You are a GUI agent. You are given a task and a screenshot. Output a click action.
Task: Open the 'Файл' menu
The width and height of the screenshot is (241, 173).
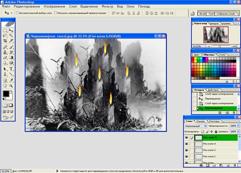pyautogui.click(x=6, y=6)
